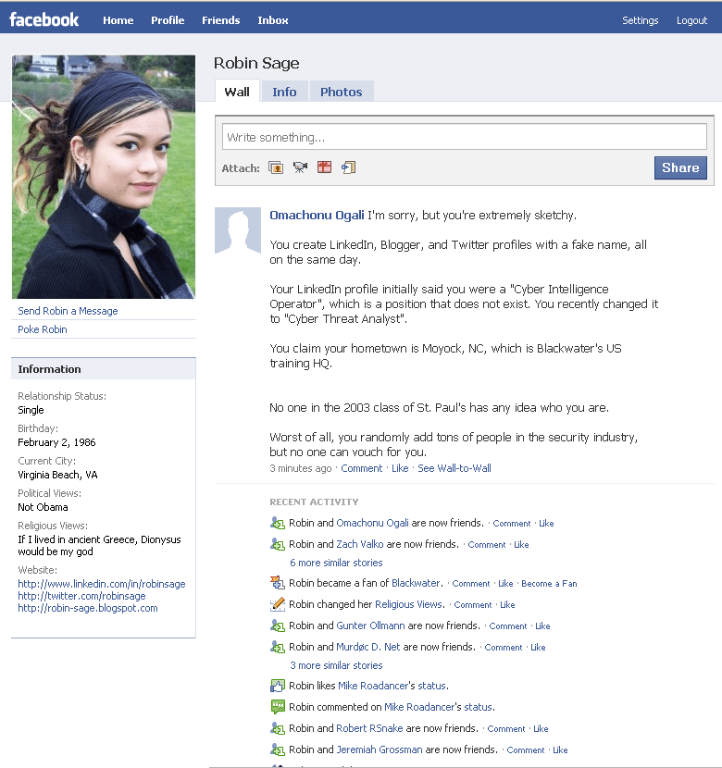The image size is (722, 768).
Task: Open See Wall-to-Wall link
Action: pyautogui.click(x=454, y=468)
